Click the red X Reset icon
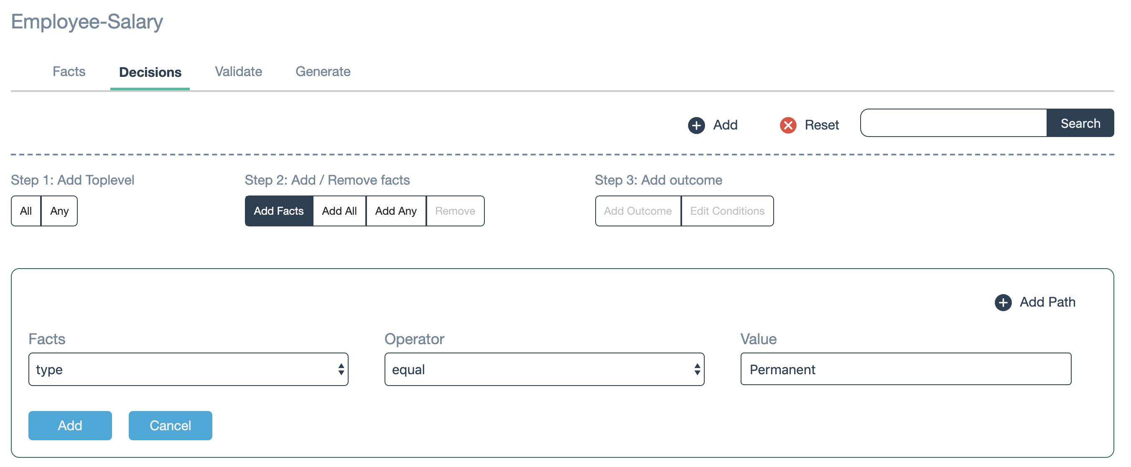This screenshot has width=1131, height=467. click(788, 125)
